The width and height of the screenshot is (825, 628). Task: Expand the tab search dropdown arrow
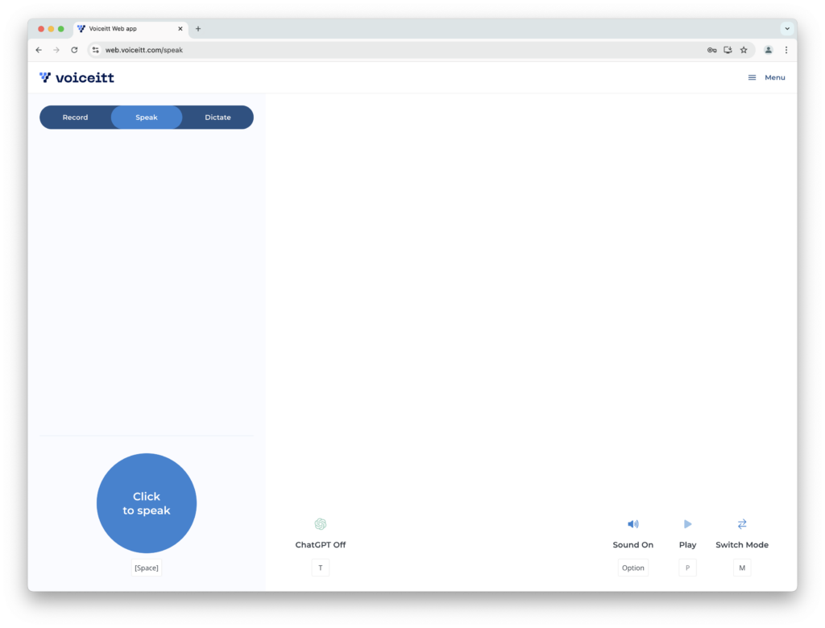[x=787, y=29]
